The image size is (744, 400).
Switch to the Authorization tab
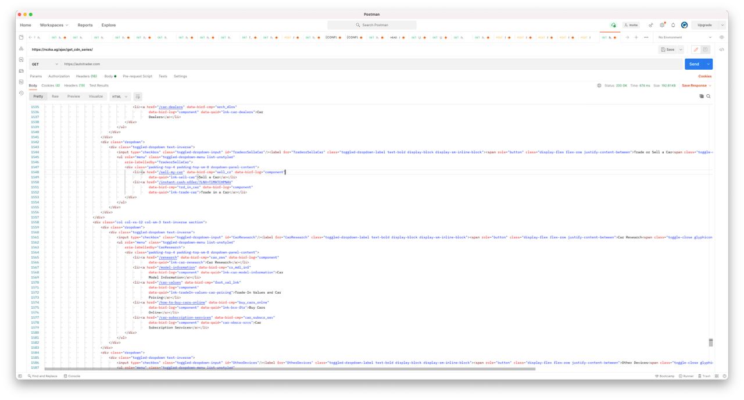coord(59,76)
